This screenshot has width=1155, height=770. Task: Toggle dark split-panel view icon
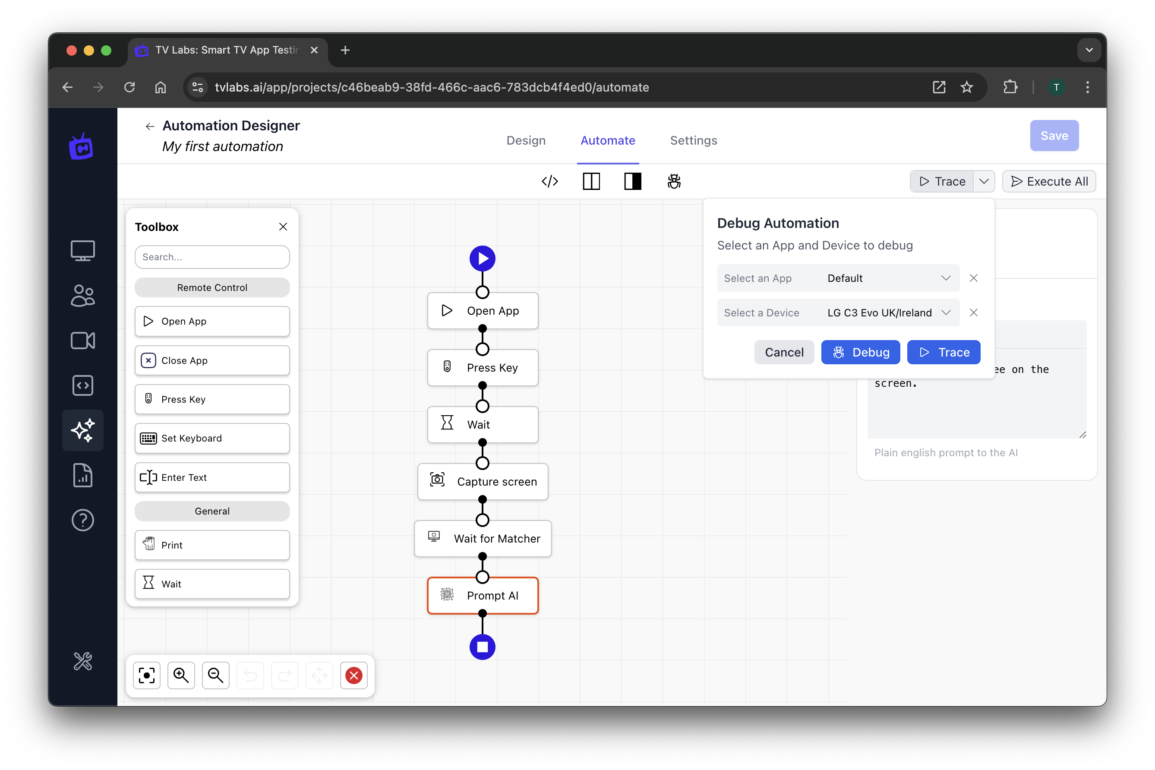point(631,181)
